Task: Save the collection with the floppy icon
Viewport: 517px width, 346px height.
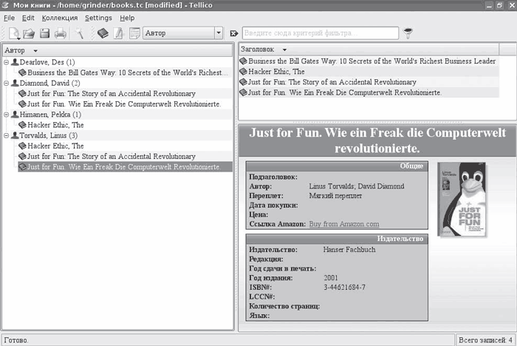Action: [x=44, y=33]
